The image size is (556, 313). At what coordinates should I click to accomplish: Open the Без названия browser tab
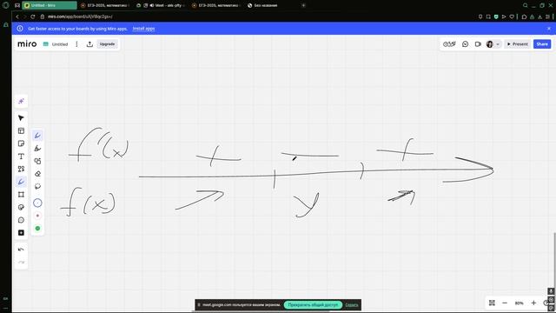(266, 5)
